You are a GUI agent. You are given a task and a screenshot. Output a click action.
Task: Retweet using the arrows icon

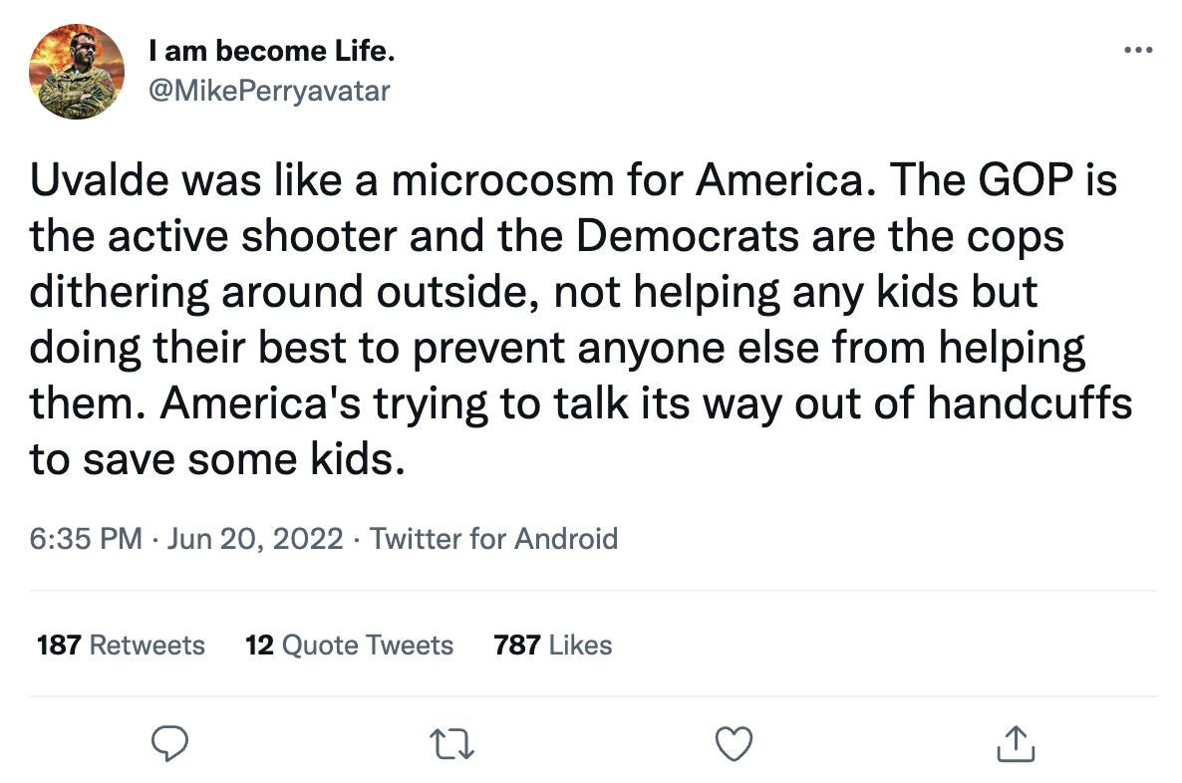pos(449,742)
